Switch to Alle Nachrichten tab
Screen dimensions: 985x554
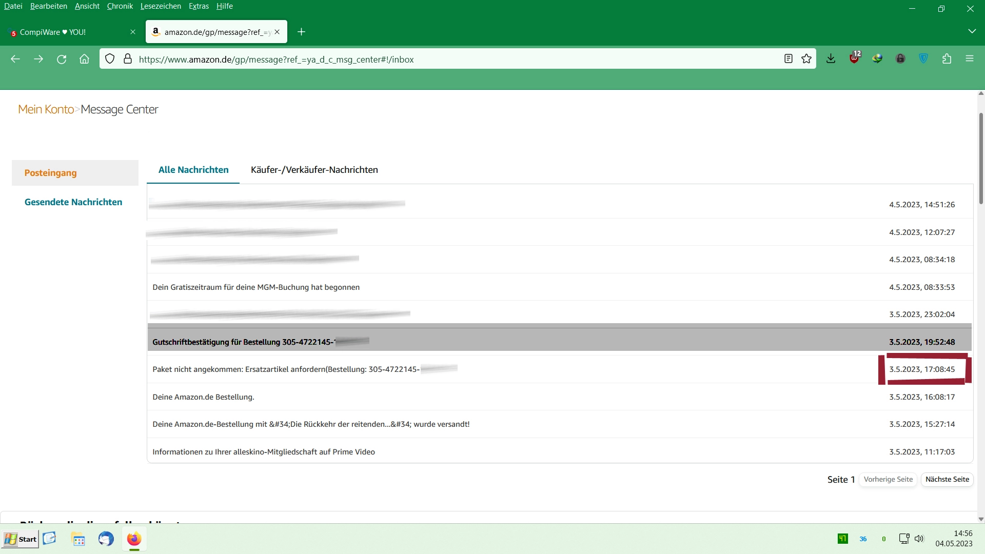click(x=193, y=170)
